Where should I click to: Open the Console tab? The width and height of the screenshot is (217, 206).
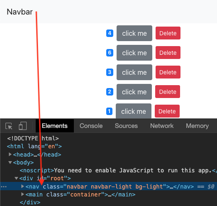pos(91,126)
